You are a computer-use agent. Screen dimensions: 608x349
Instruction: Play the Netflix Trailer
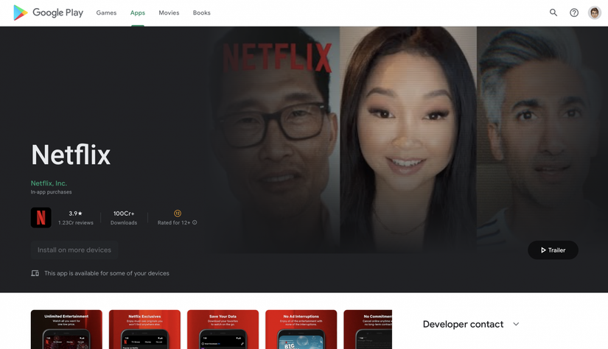point(553,250)
